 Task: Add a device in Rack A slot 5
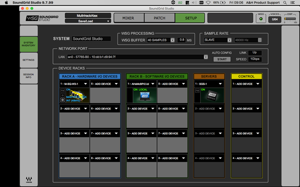pos(105,84)
